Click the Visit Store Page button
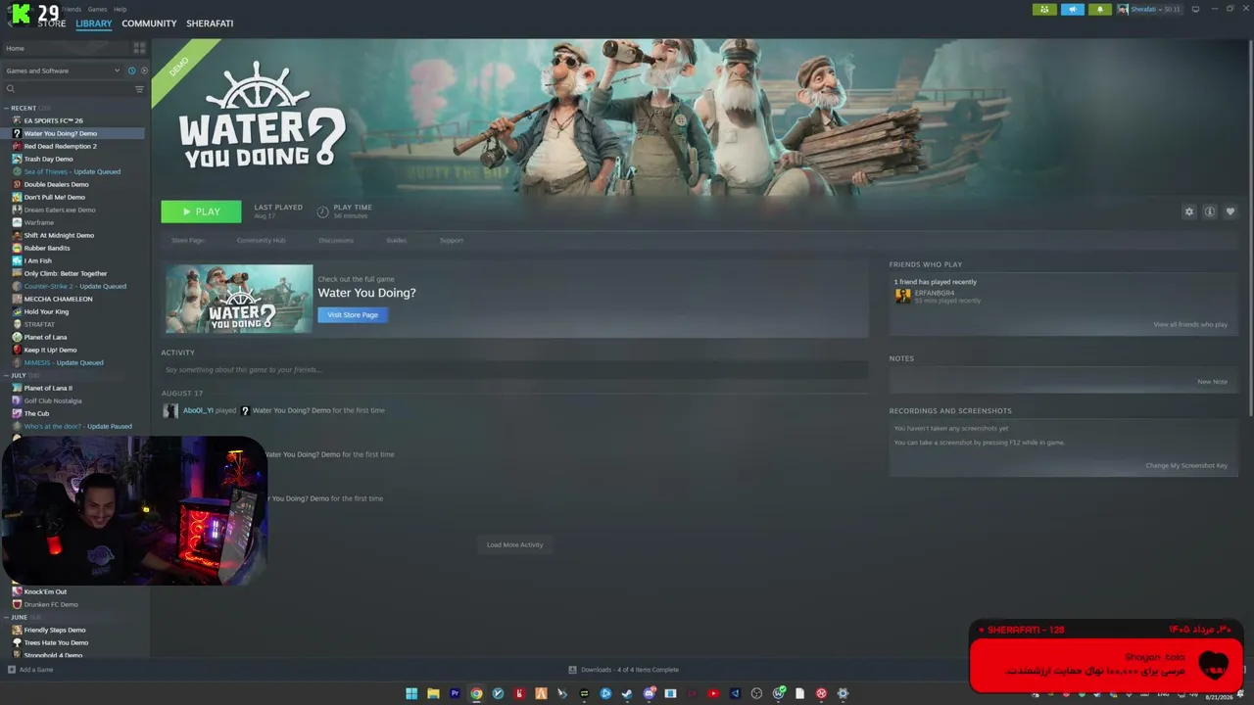 353,314
